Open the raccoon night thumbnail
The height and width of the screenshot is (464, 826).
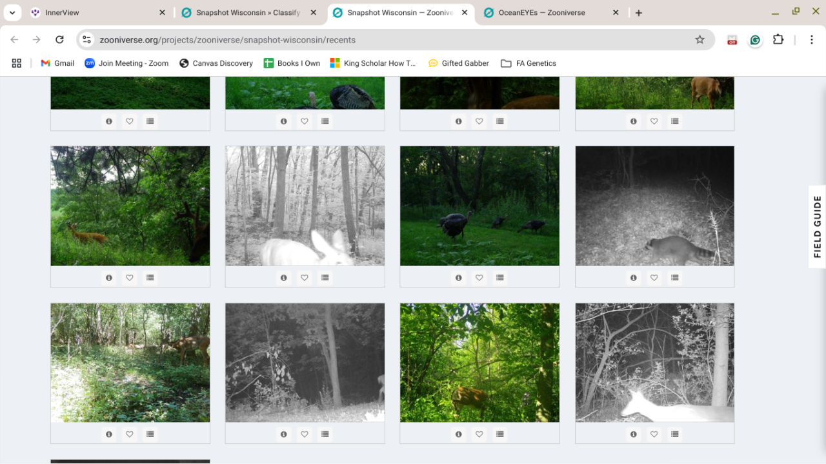[654, 206]
